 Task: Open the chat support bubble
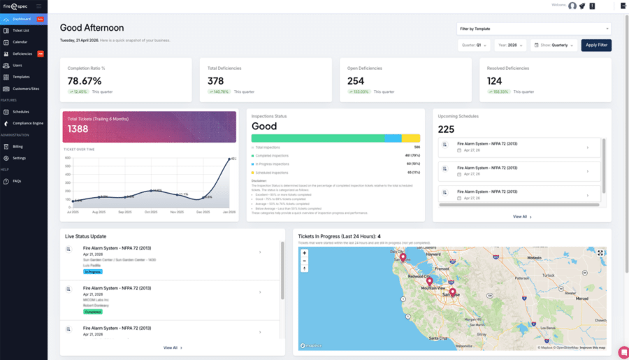click(623, 351)
